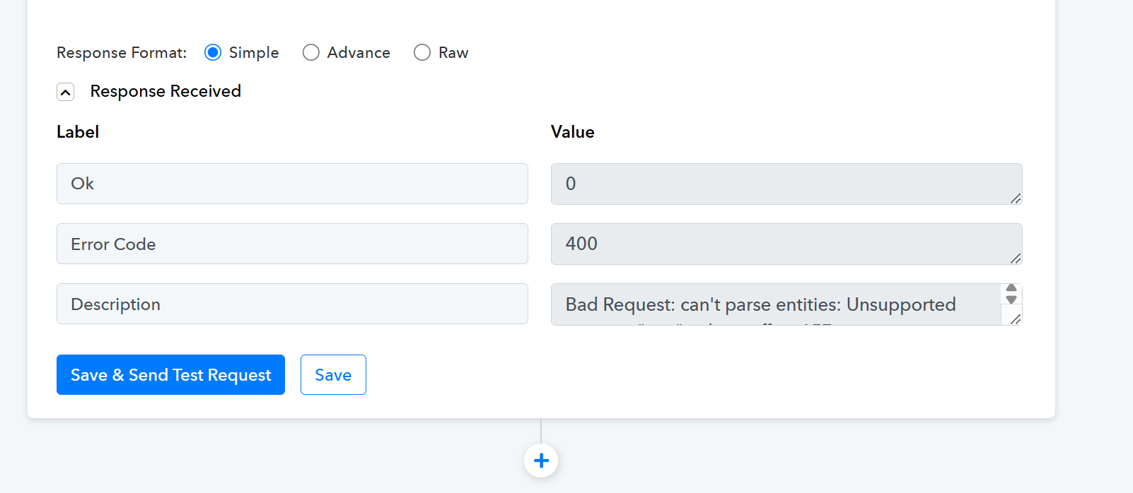This screenshot has width=1133, height=493.
Task: Click the Error Code label field
Action: click(292, 244)
